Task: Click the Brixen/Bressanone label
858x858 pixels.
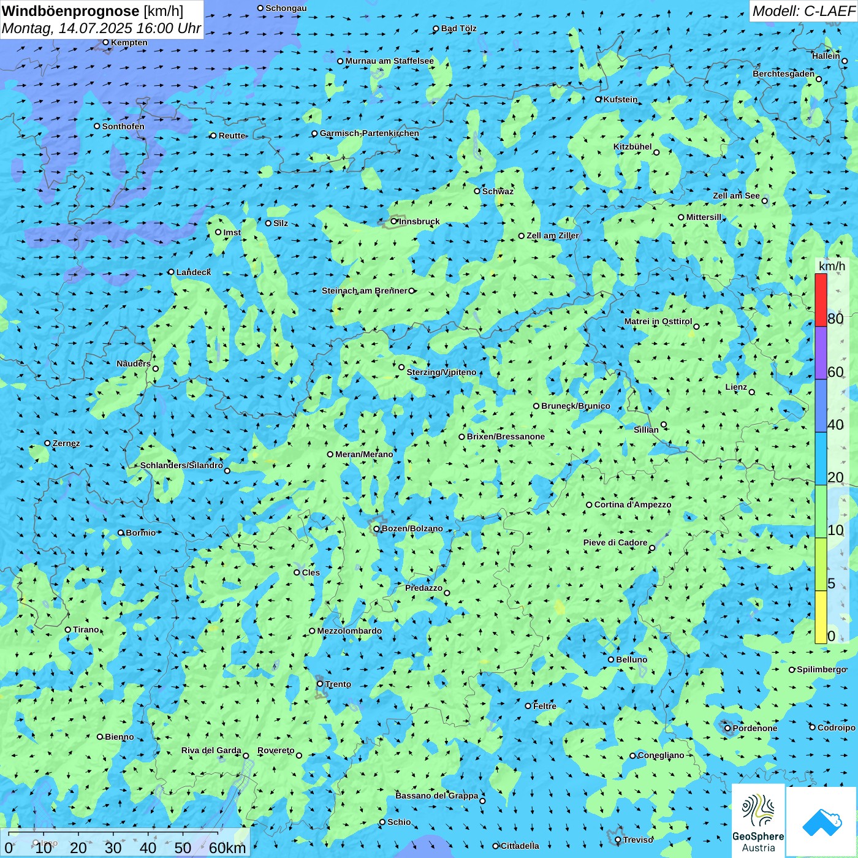Action: coord(506,436)
